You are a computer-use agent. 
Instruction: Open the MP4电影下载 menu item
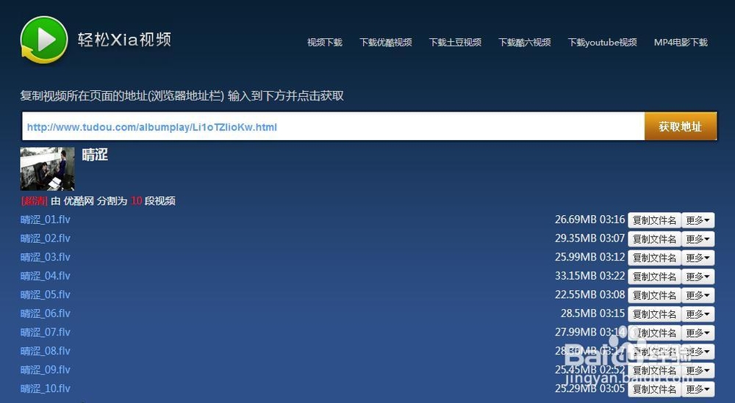681,43
